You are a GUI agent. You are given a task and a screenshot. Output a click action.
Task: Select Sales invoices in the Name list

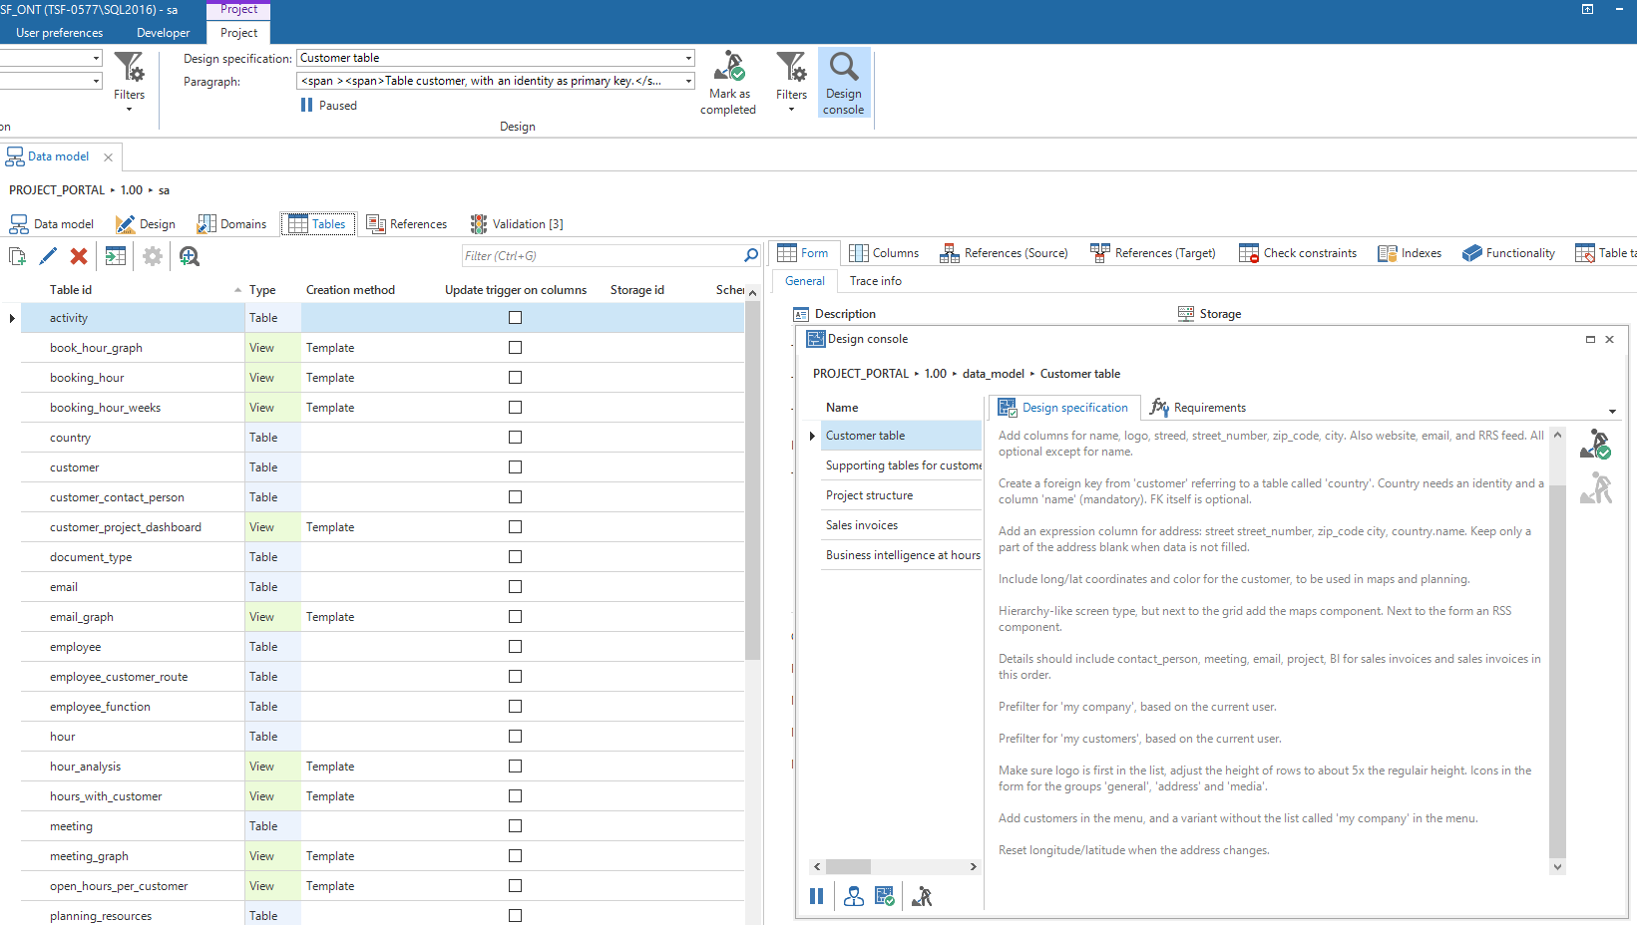[862, 525]
